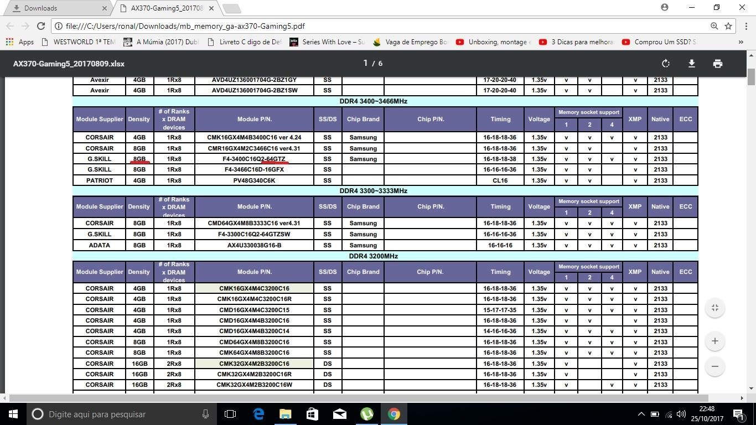Expand hidden bookmarks chevron
756x425 pixels.
[x=741, y=42]
